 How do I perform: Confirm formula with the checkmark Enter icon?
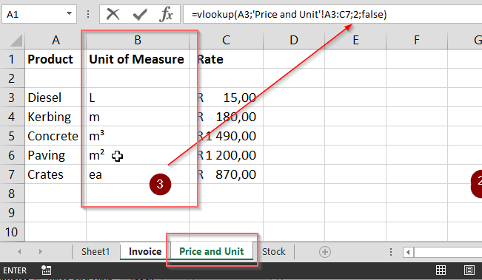click(x=140, y=15)
